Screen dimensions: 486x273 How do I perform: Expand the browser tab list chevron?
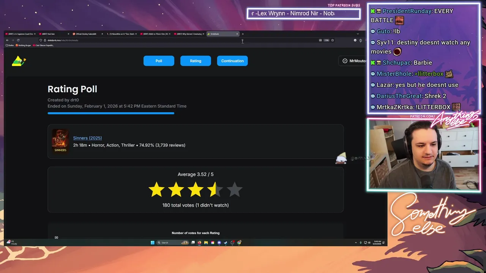(357, 34)
